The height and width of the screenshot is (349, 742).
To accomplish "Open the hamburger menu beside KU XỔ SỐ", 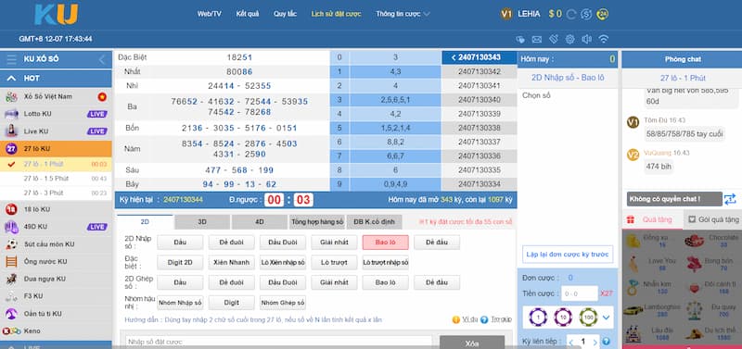I will coord(11,59).
